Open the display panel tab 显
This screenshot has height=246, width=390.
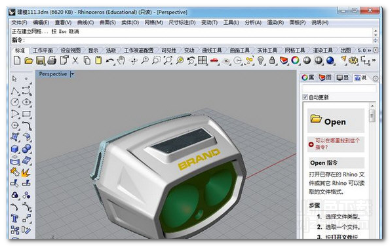point(343,77)
